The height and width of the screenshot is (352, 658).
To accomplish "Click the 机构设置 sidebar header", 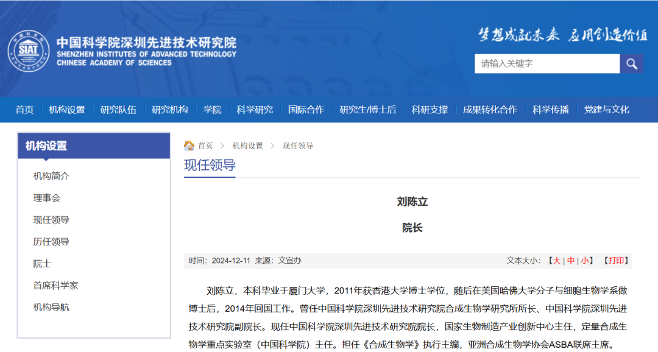I will (94, 146).
